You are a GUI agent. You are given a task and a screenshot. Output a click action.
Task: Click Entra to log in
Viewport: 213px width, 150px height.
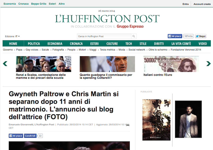186,4
